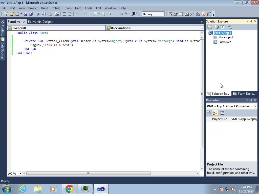Expand the Data Sources side panel
Image resolution: width=259 pixels, height=194 pixels.
(3, 49)
